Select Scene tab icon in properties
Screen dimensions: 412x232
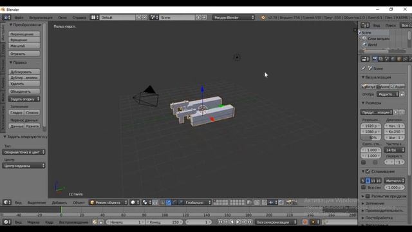coord(387,59)
